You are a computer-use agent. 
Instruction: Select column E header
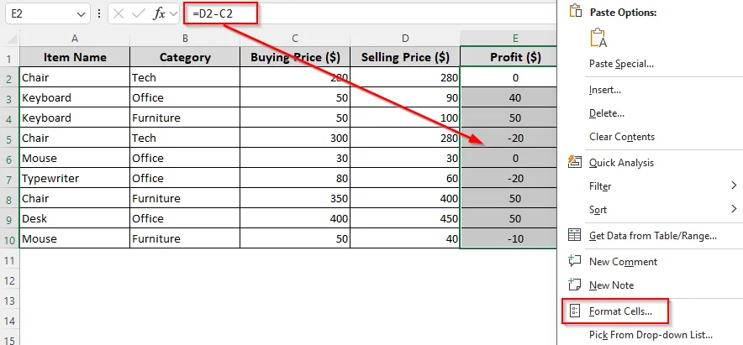point(509,39)
